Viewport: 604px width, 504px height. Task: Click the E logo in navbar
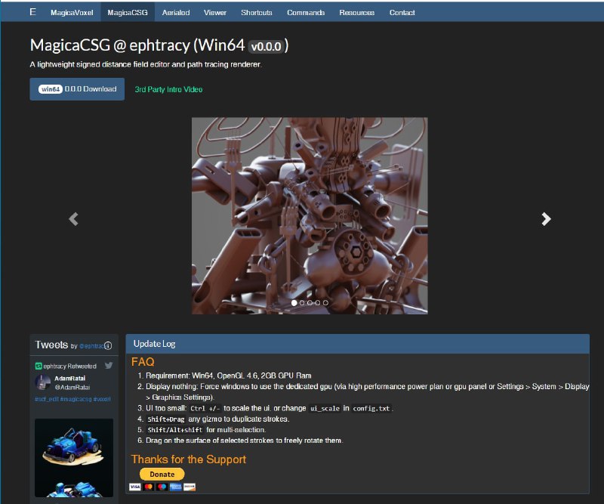click(x=32, y=12)
